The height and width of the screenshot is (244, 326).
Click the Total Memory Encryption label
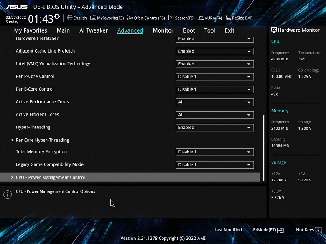(41, 152)
